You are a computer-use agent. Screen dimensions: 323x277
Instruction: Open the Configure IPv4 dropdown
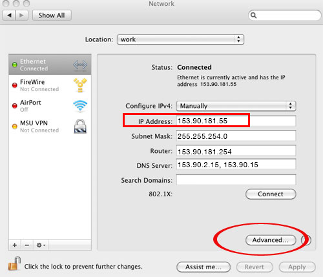[236, 106]
